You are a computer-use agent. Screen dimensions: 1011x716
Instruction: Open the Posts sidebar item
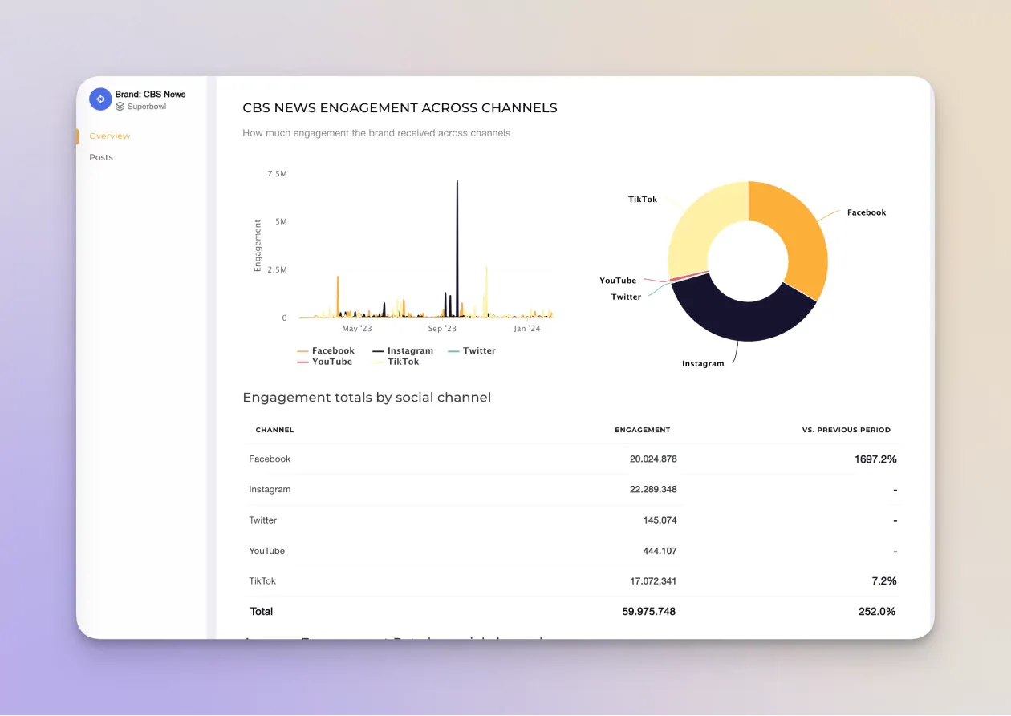tap(101, 157)
